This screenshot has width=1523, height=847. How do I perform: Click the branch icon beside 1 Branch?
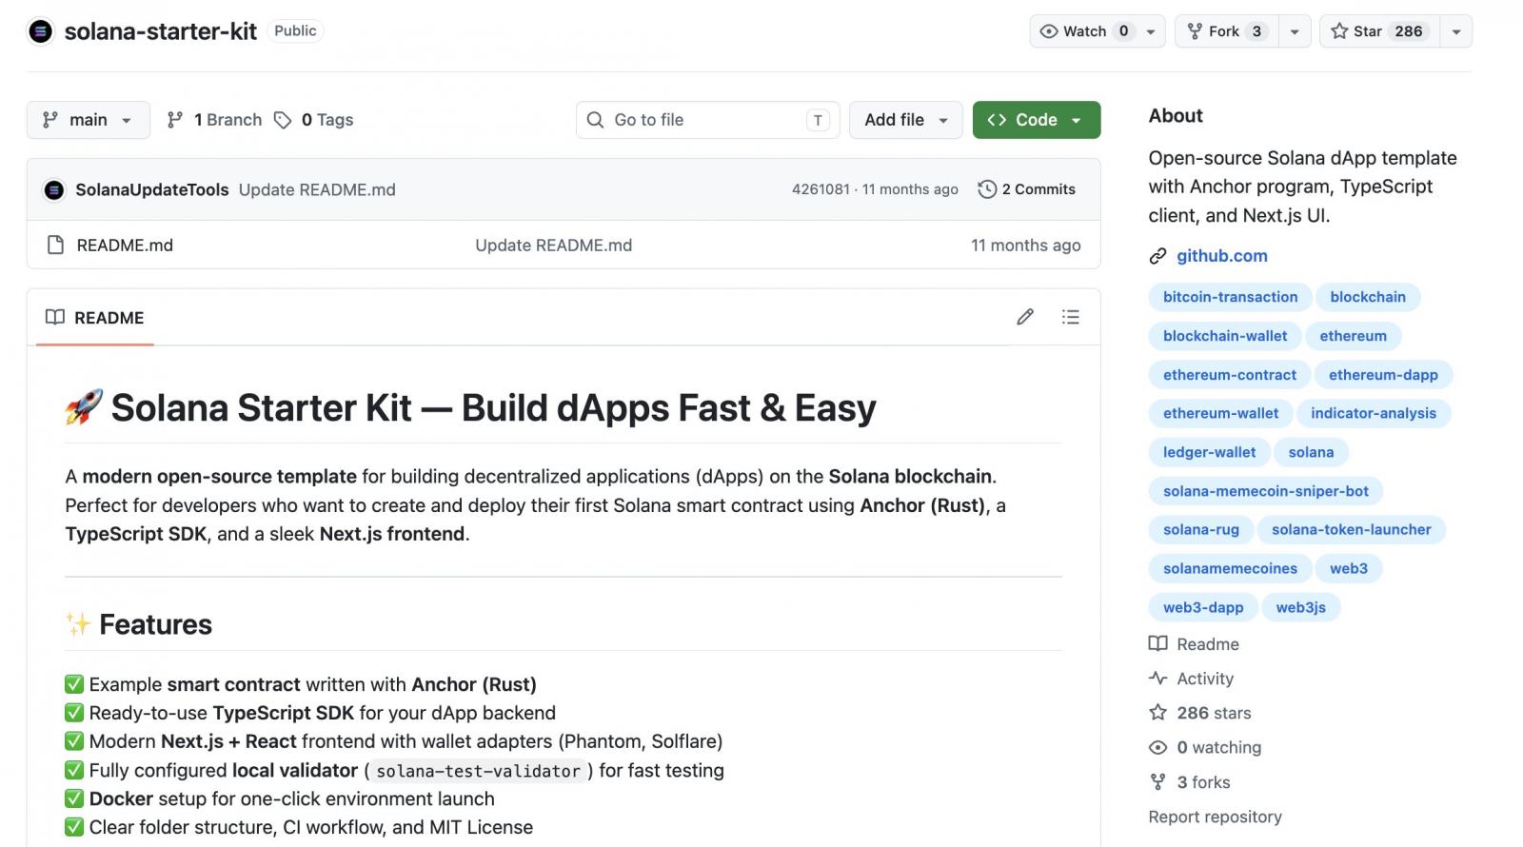(x=175, y=120)
